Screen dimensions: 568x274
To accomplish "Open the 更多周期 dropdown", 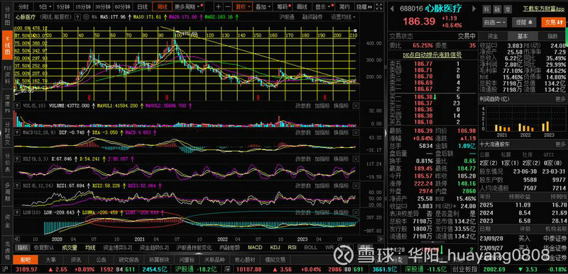I will (x=188, y=7).
